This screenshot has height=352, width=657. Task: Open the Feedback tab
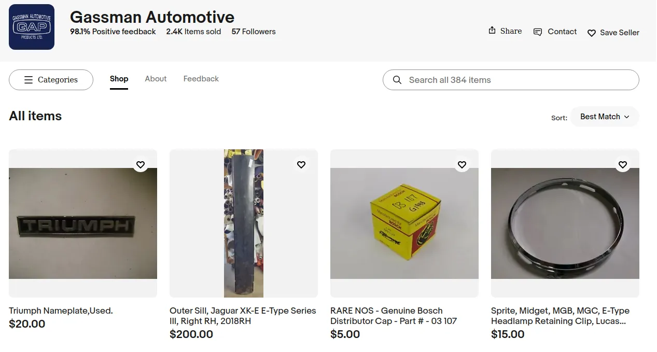click(x=201, y=79)
